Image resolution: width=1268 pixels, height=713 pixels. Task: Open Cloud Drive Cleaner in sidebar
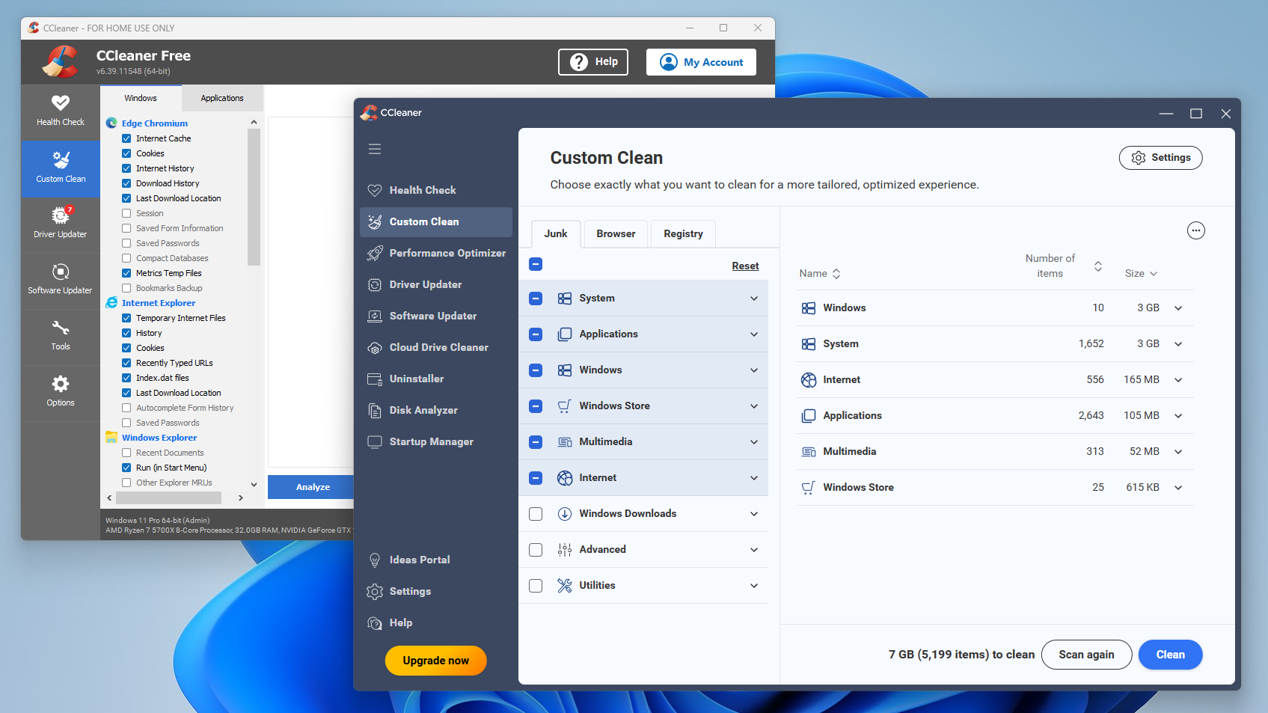click(438, 347)
